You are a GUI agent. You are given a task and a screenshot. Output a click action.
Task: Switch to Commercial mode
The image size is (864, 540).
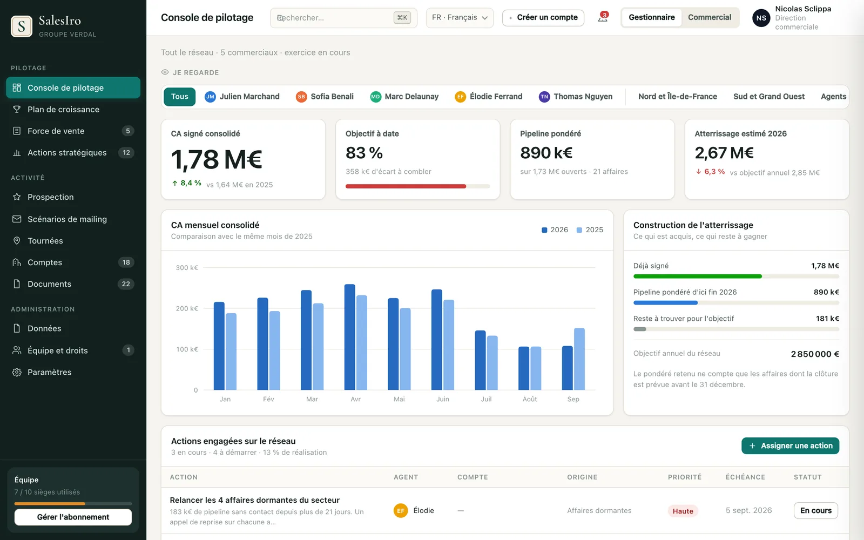click(709, 17)
